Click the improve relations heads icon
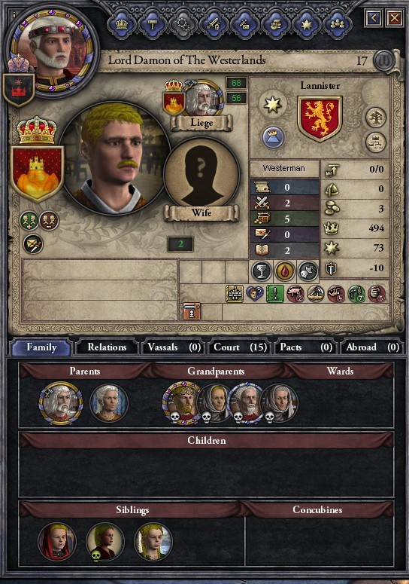The height and width of the screenshot is (584, 409). click(29, 221)
